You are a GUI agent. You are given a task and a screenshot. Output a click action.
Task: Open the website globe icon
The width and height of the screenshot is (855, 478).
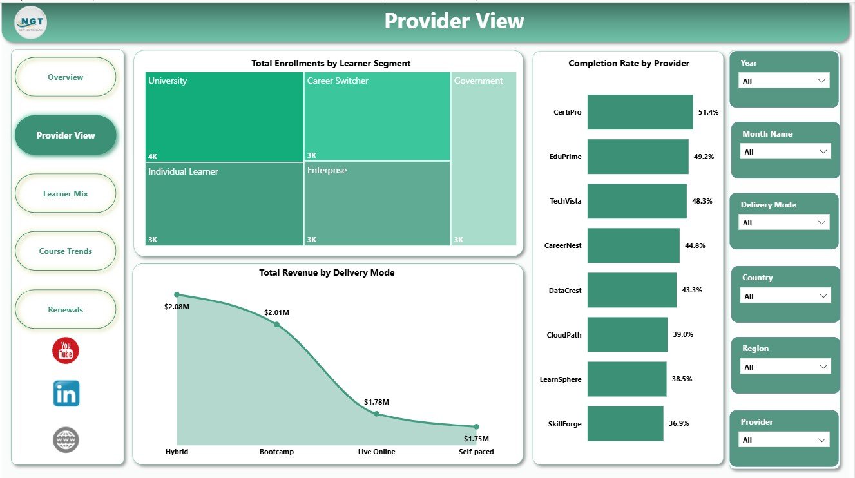coord(66,439)
